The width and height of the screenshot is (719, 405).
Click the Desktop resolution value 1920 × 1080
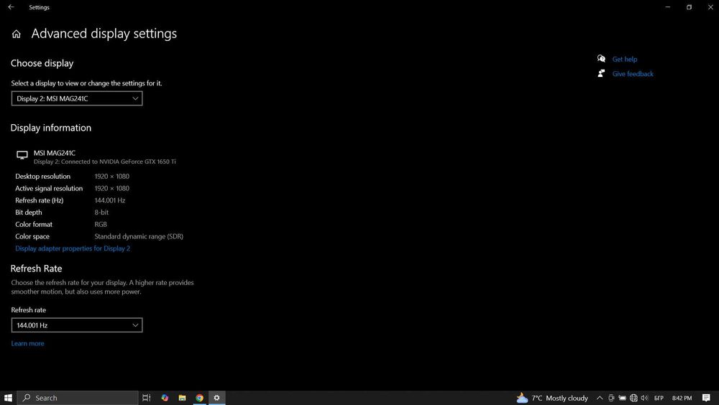point(112,177)
